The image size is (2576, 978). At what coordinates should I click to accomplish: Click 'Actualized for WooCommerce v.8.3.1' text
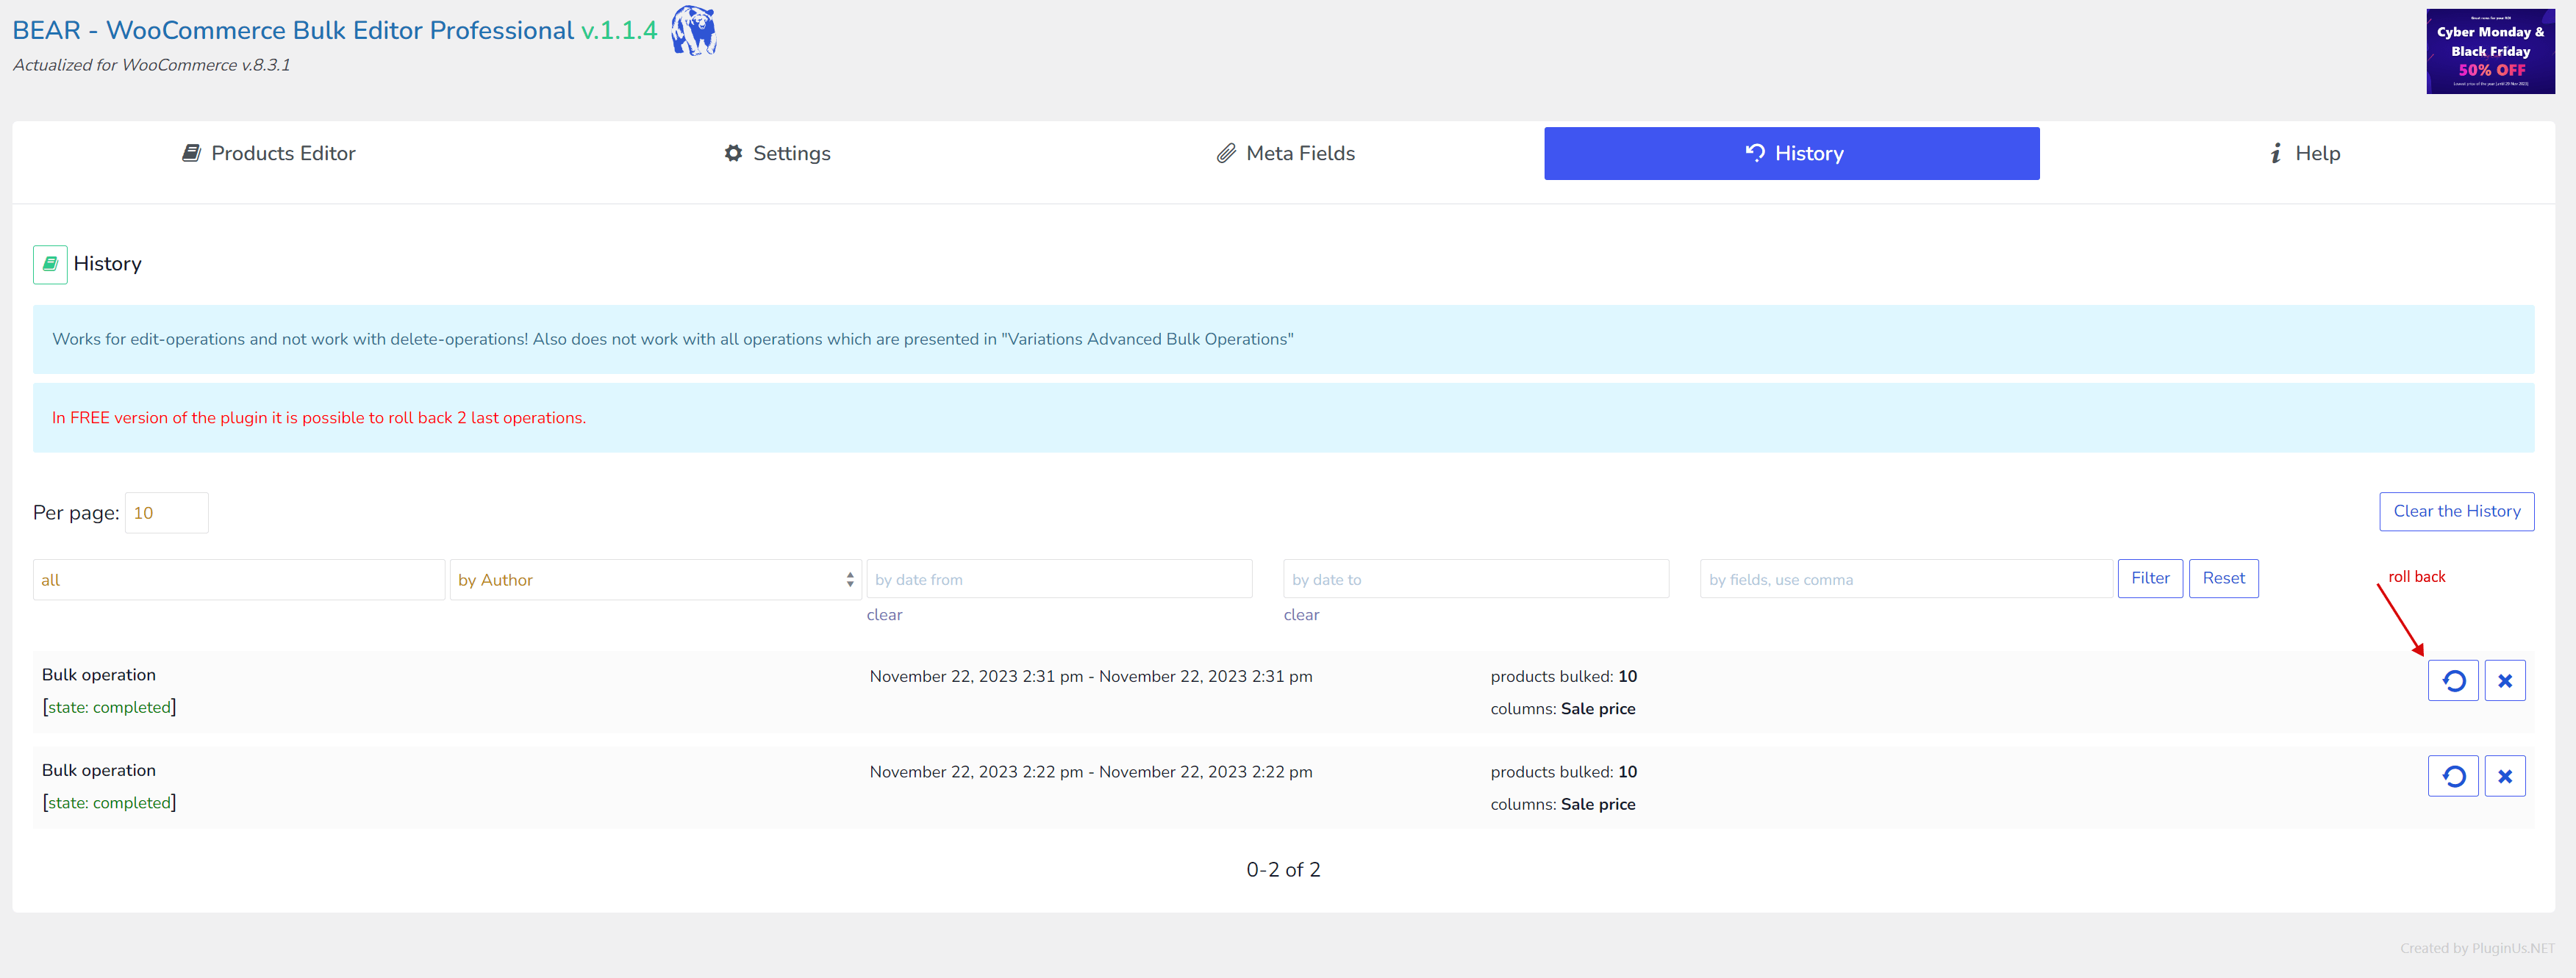pyautogui.click(x=151, y=65)
